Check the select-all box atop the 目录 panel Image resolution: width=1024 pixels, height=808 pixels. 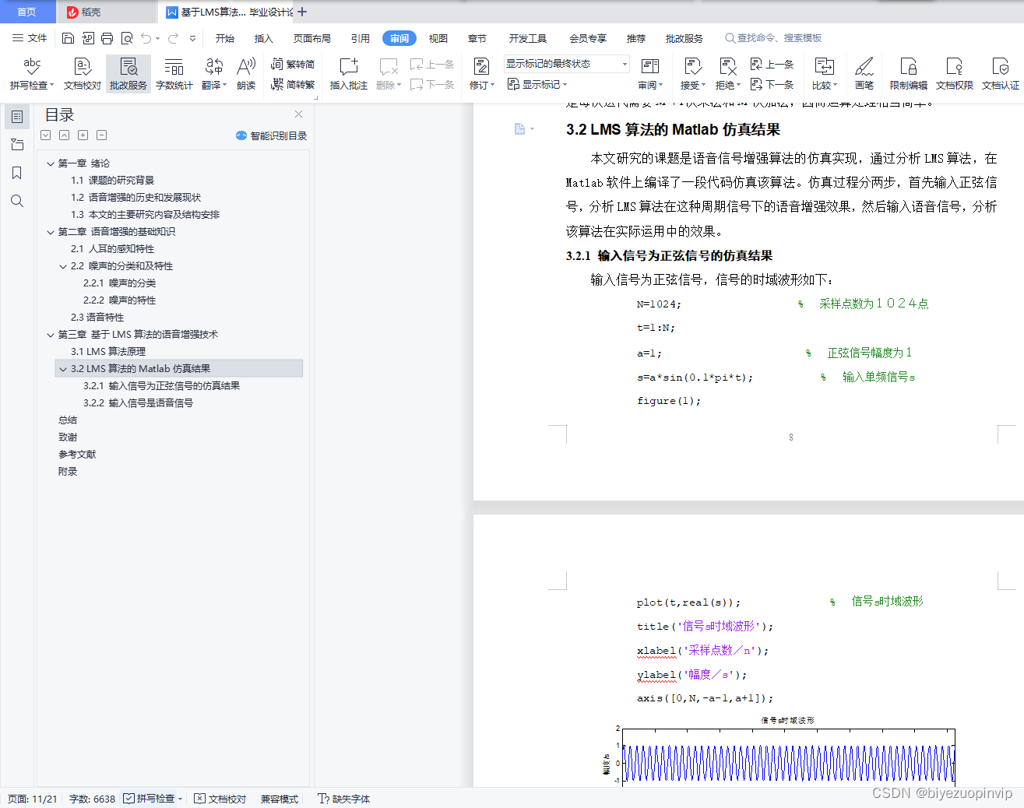click(45, 135)
